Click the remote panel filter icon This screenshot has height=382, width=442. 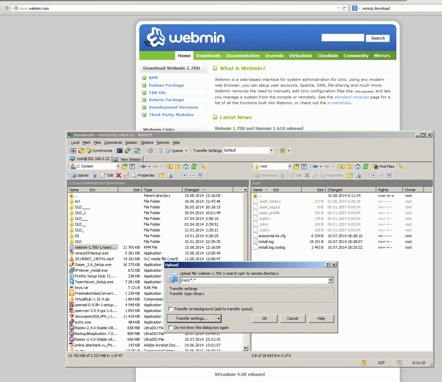(304, 166)
